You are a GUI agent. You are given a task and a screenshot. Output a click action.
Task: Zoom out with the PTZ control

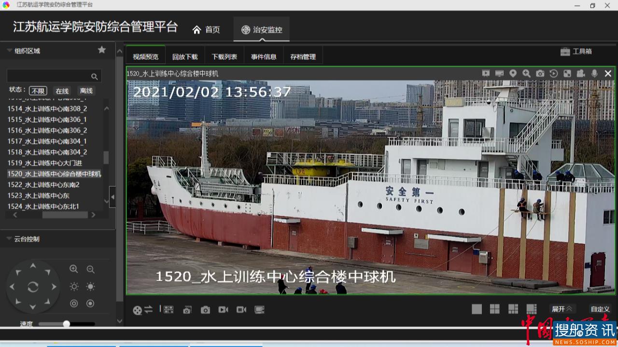[x=90, y=269]
